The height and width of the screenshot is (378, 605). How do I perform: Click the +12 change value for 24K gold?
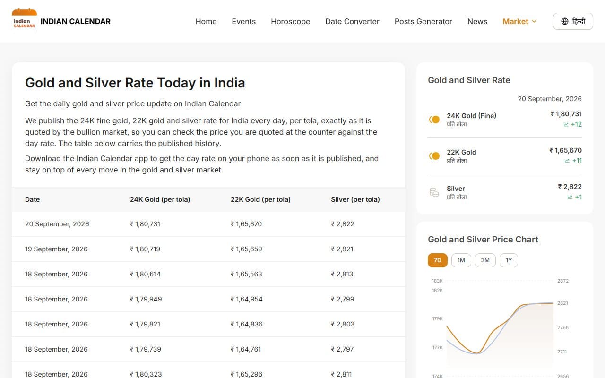click(576, 124)
